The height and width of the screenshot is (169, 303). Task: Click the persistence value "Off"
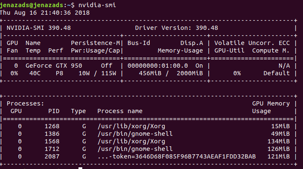(x=107, y=66)
